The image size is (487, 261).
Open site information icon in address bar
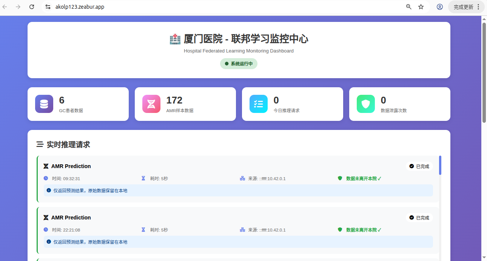pos(48,7)
